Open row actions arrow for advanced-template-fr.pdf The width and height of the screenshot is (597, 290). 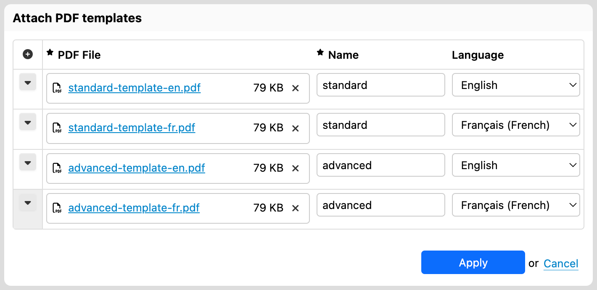(x=28, y=203)
